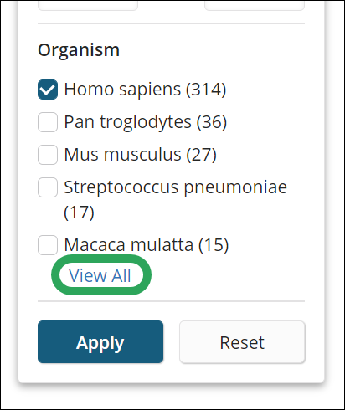Open the View All organisms link
The height and width of the screenshot is (410, 345).
point(100,275)
